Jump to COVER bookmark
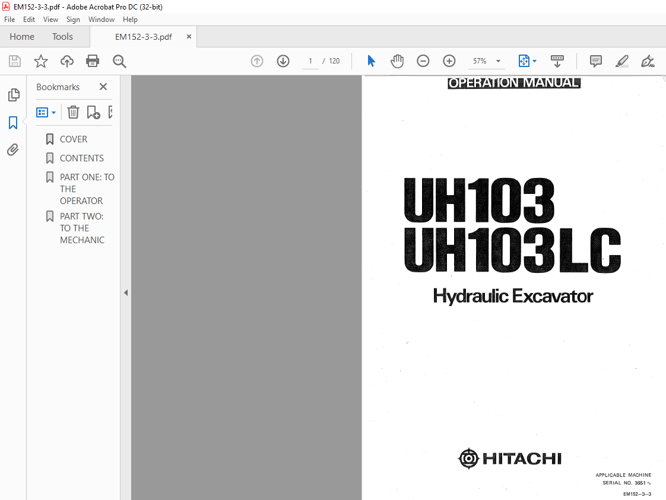 [x=73, y=139]
